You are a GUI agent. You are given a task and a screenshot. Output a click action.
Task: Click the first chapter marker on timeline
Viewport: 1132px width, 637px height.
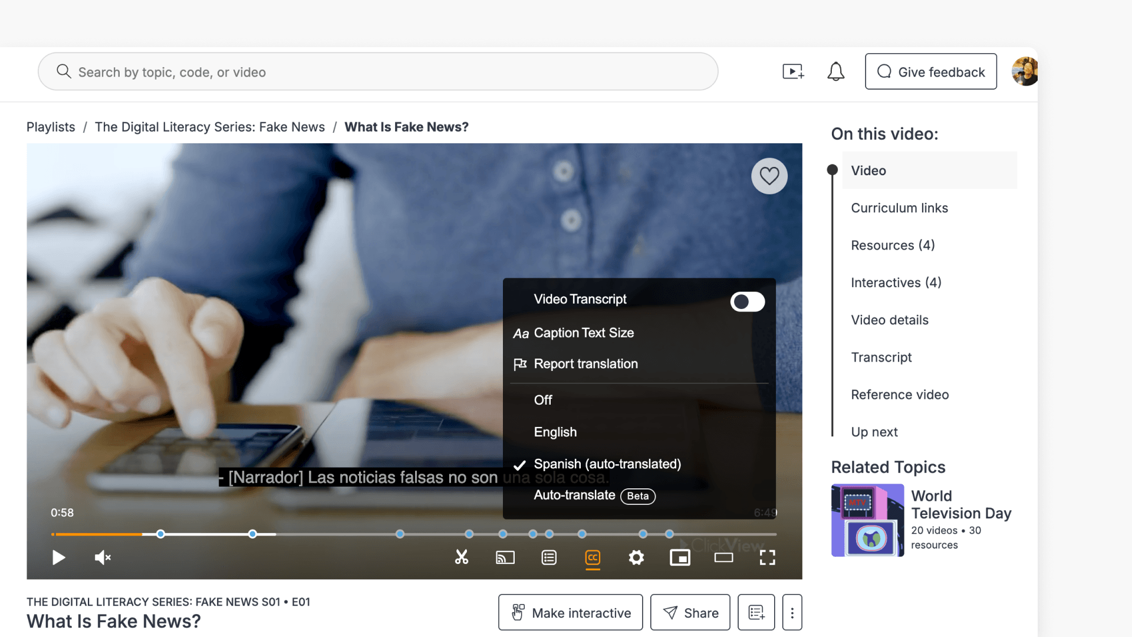[x=160, y=534]
